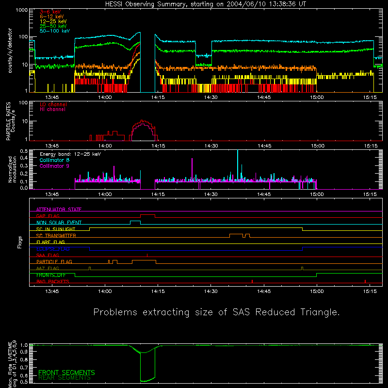Image resolution: width=388 pixels, height=388 pixels.
Task: Click the 0.9 label on livetime axis
Action: (x=24, y=352)
